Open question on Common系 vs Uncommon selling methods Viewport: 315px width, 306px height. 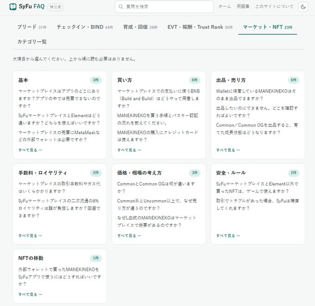click(157, 205)
